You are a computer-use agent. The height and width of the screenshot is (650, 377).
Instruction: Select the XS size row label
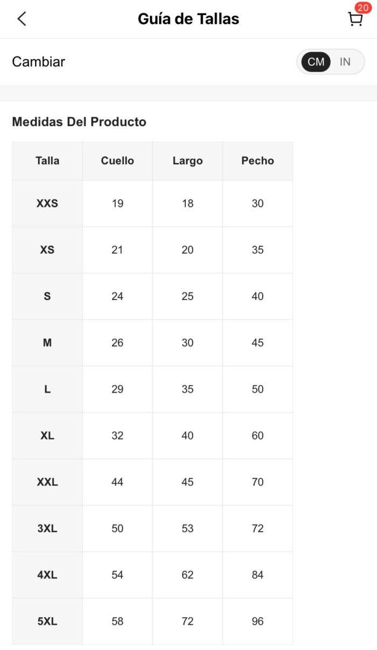[47, 250]
